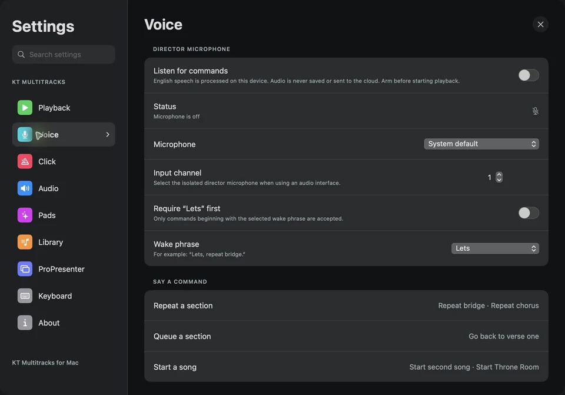Image resolution: width=565 pixels, height=395 pixels.
Task: Select Keyboard settings section
Action: coord(64,296)
